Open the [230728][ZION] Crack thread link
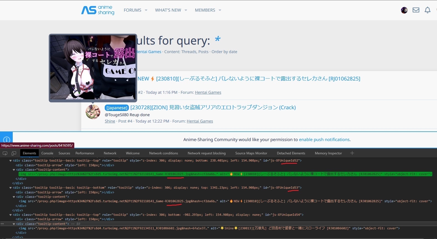Image resolution: width=437 pixels, height=239 pixels. (213, 107)
